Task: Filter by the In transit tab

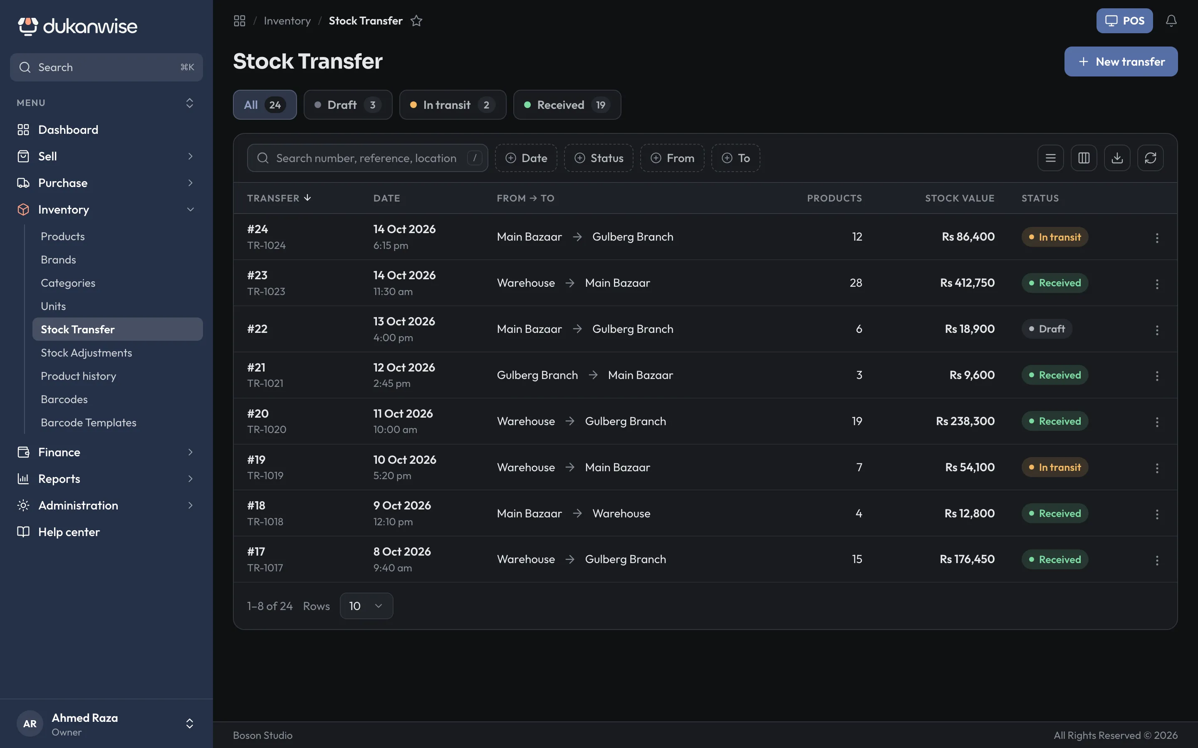Action: tap(453, 105)
